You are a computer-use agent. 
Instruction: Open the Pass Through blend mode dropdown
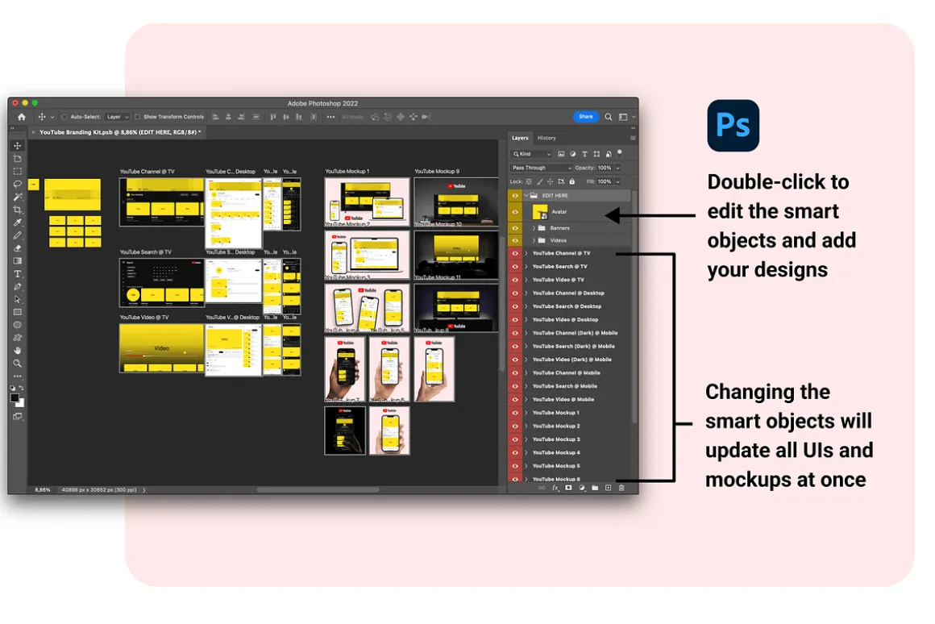pos(542,168)
